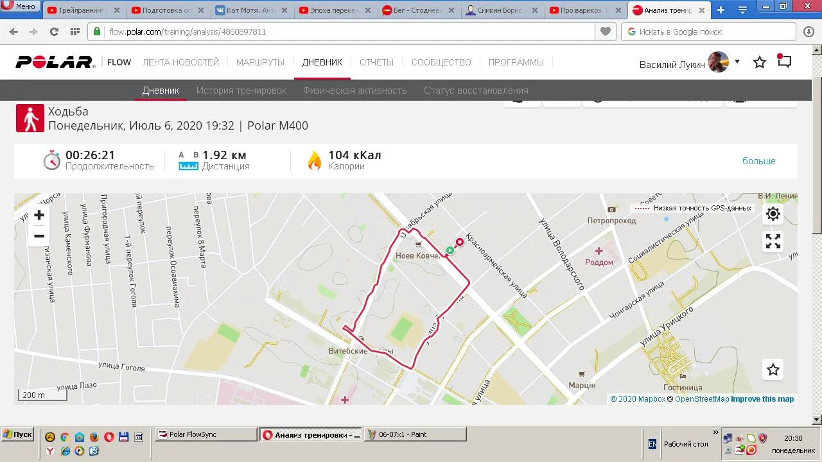The height and width of the screenshot is (462, 822).
Task: Open the МАРШРУТЫ menu item
Action: (x=260, y=62)
